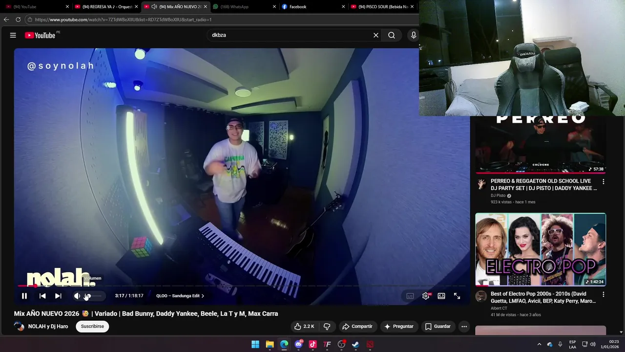Open the Albert CT channel avatar
Screen dimensions: 625x352
coord(481,296)
